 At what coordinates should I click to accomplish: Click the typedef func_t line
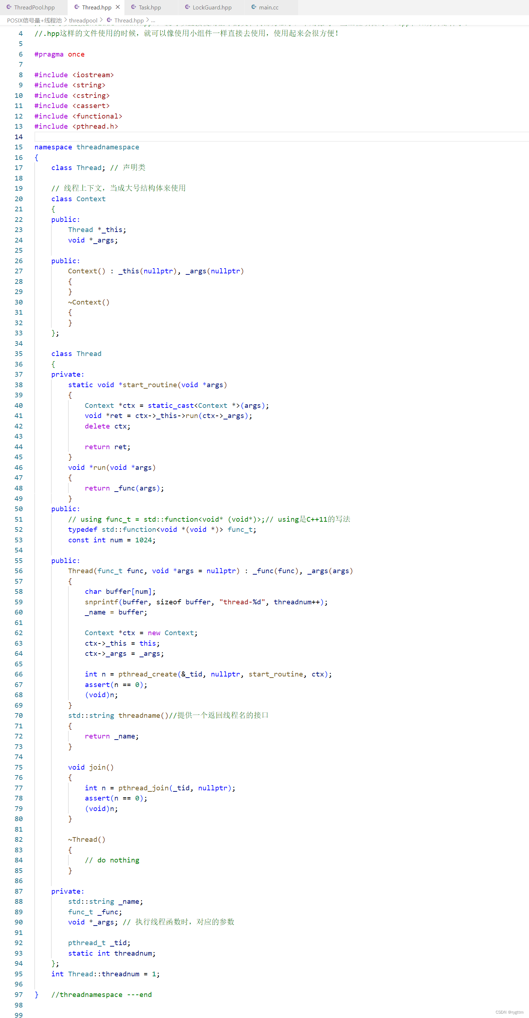162,530
